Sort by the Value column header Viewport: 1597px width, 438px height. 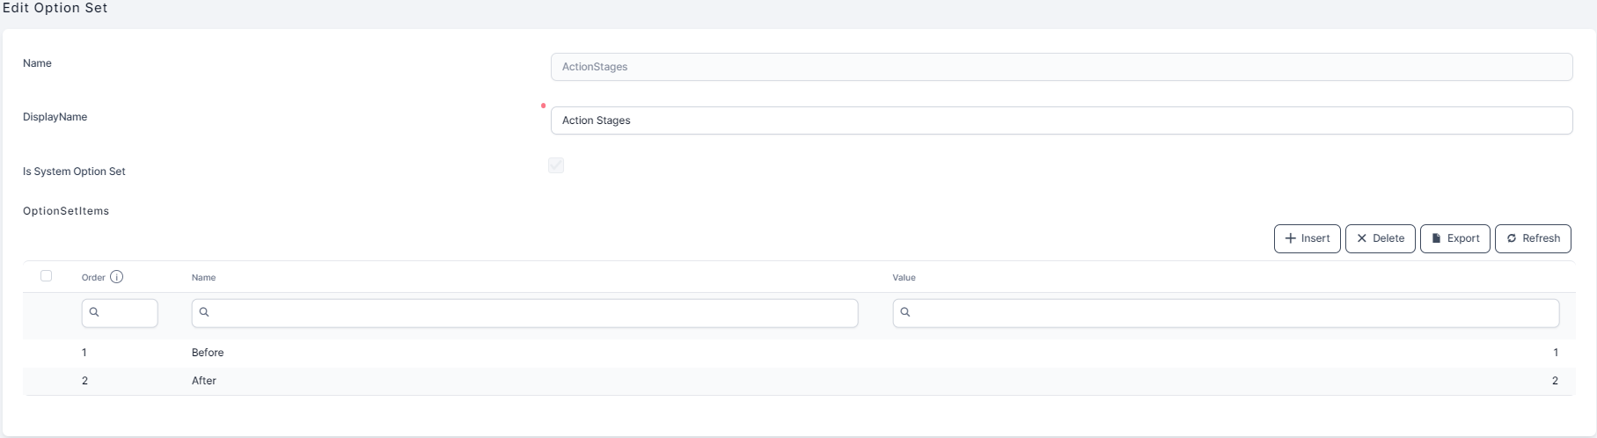[904, 278]
